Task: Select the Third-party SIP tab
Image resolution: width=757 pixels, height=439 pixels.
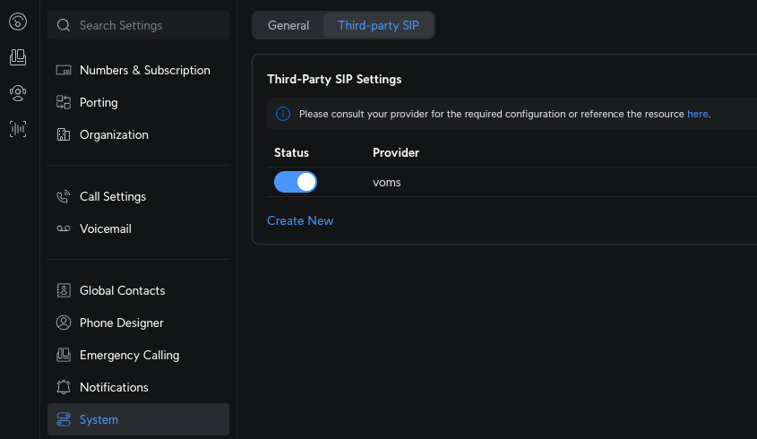Action: 378,25
